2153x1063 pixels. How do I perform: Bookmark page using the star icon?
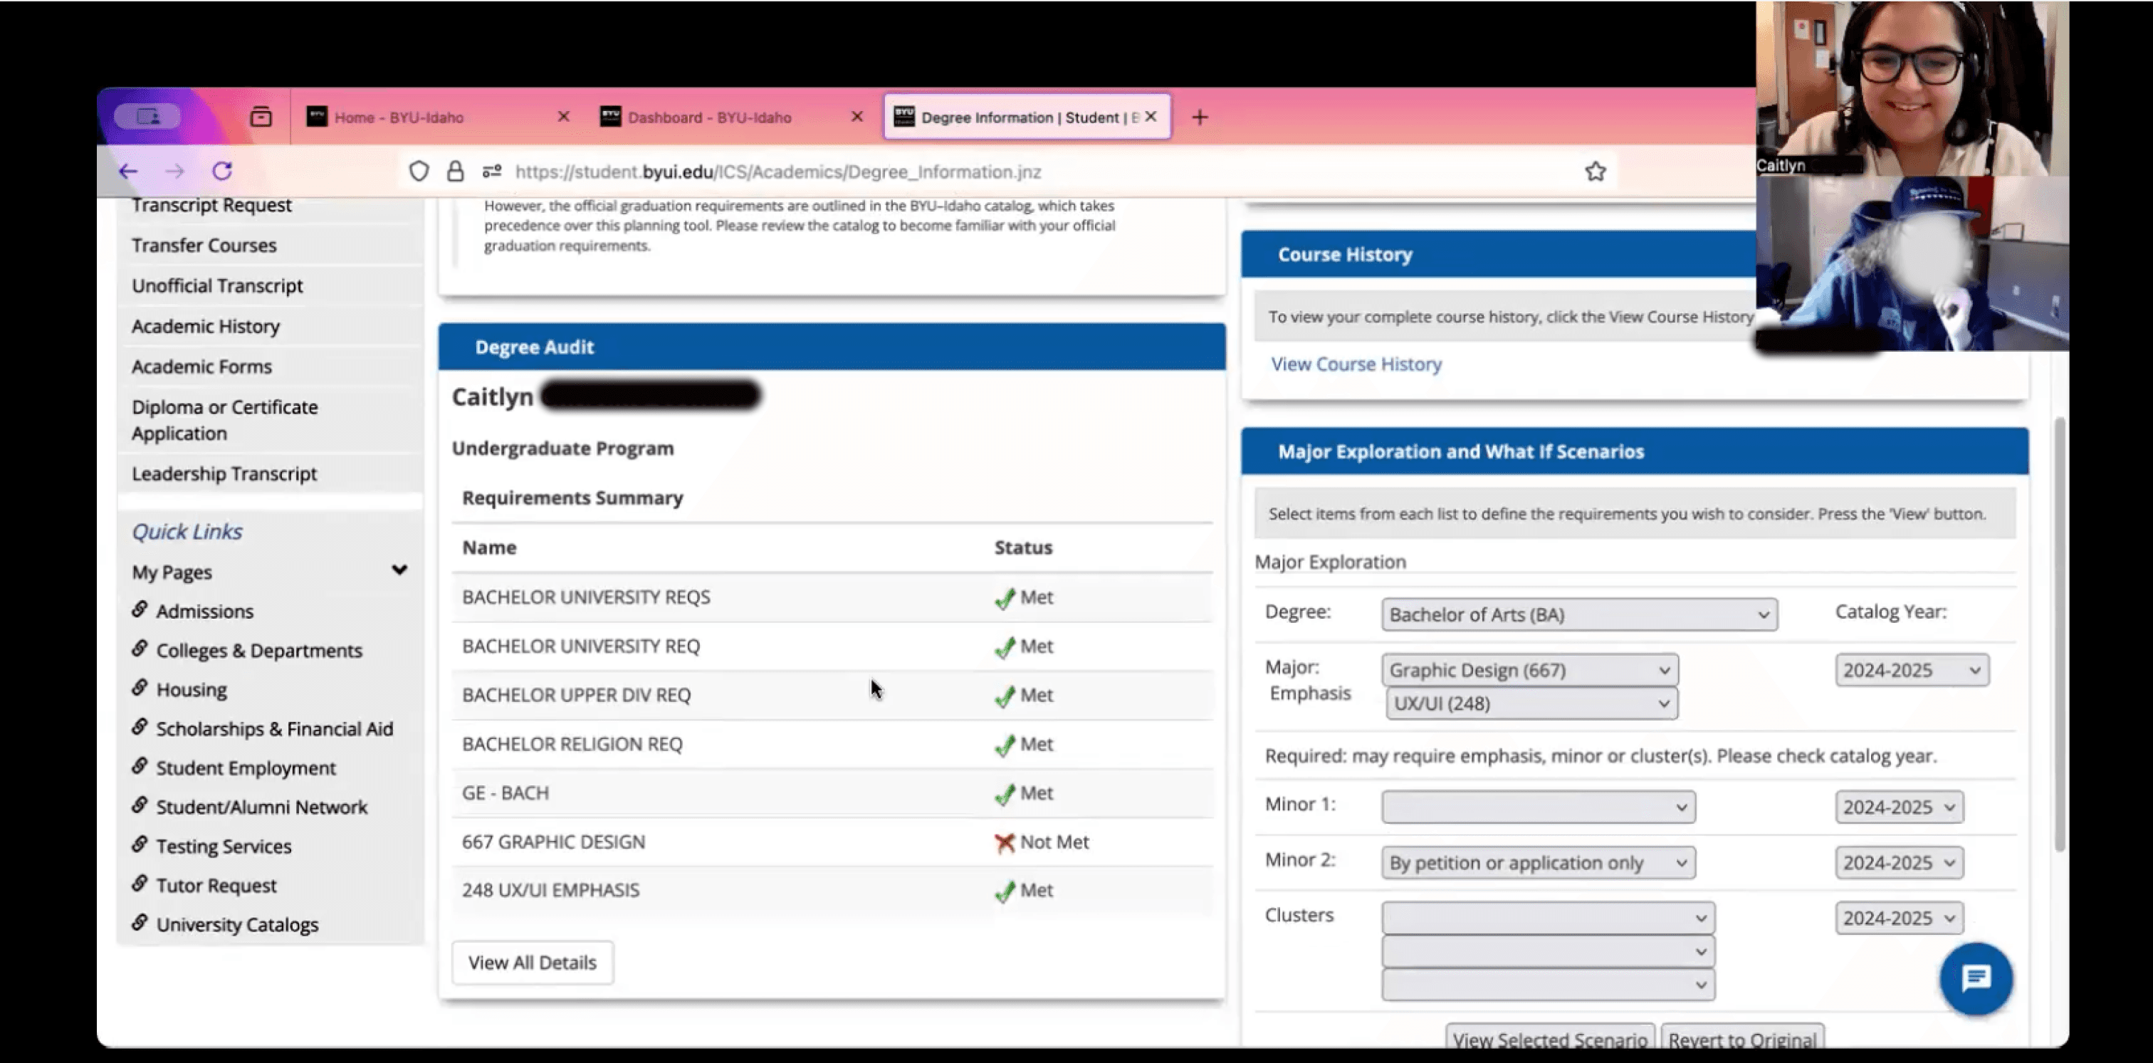coord(1595,172)
